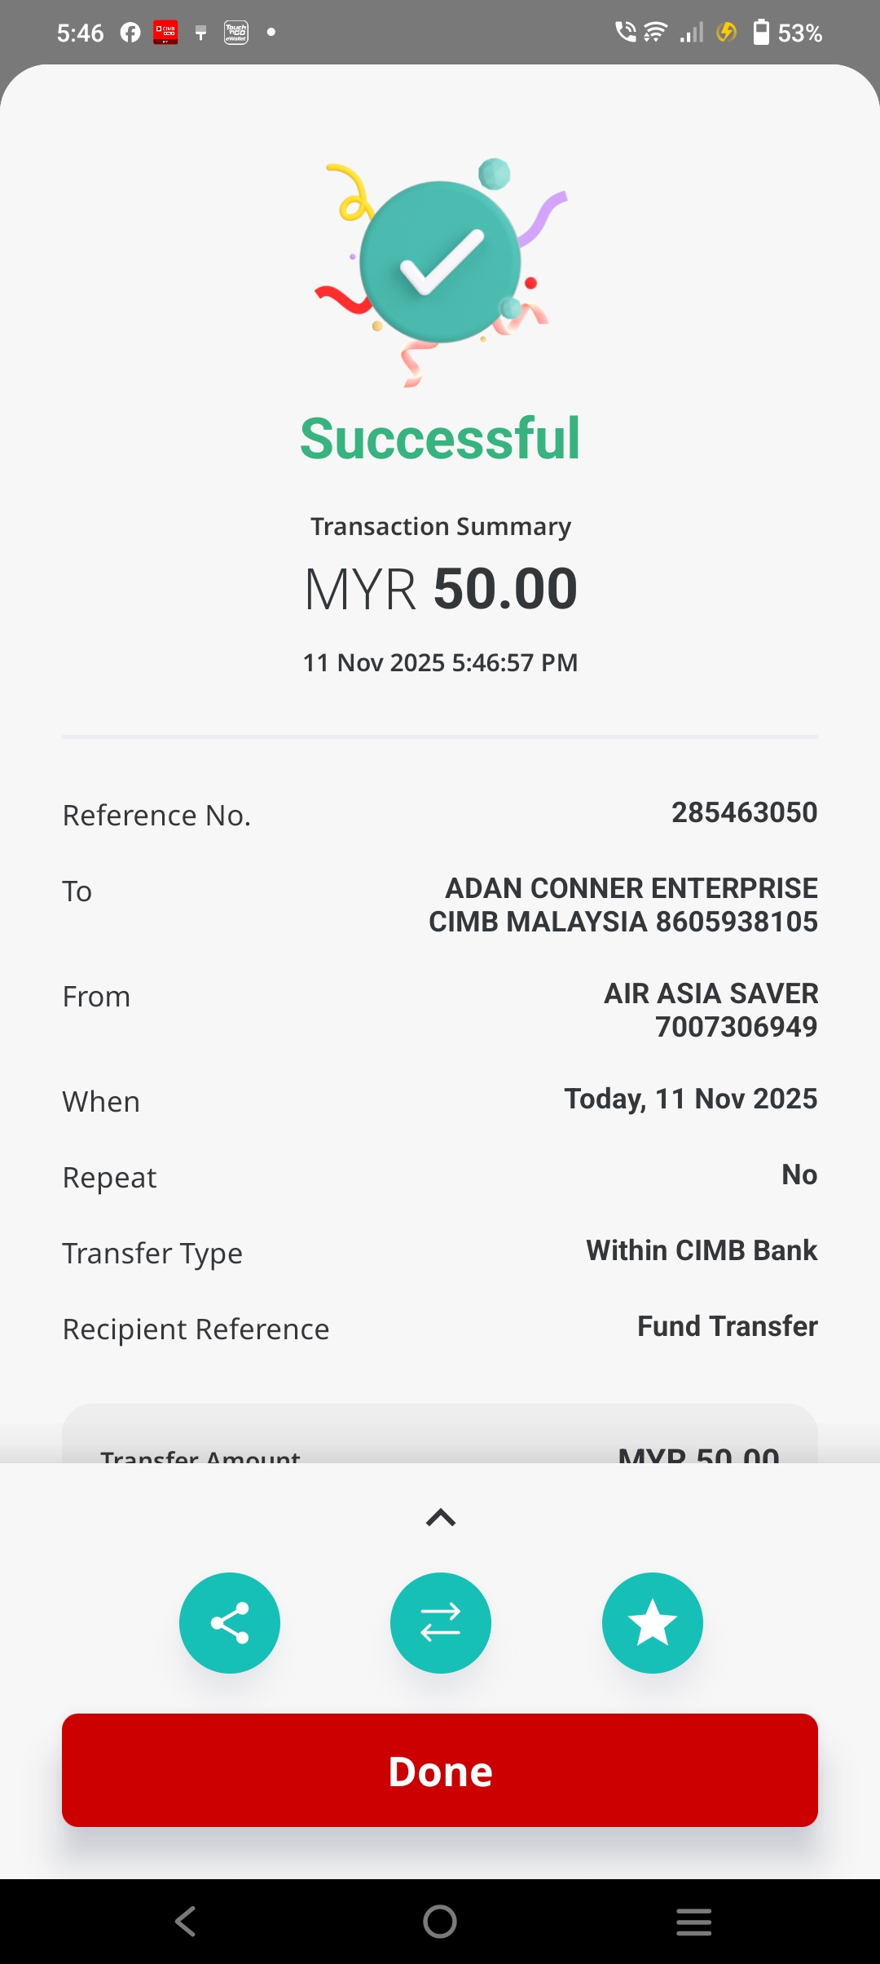Tap the make another transfer icon
This screenshot has height=1964, width=880.
point(440,1622)
